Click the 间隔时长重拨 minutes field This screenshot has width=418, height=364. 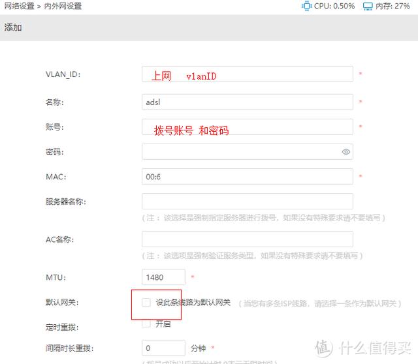[163, 348]
